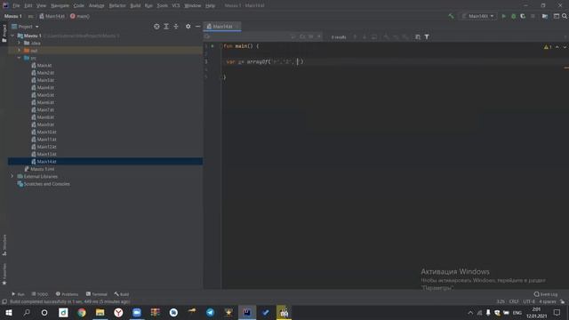
Task: Select Main10.kt in project tree
Action: tap(46, 132)
